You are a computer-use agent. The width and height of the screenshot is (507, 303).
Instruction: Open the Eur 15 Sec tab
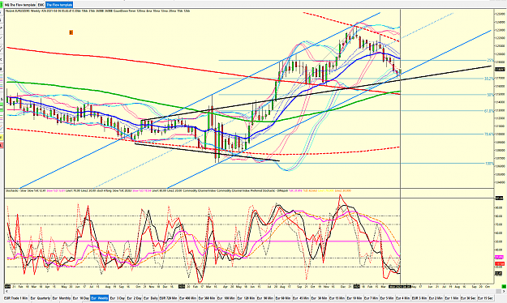[x=485, y=298]
